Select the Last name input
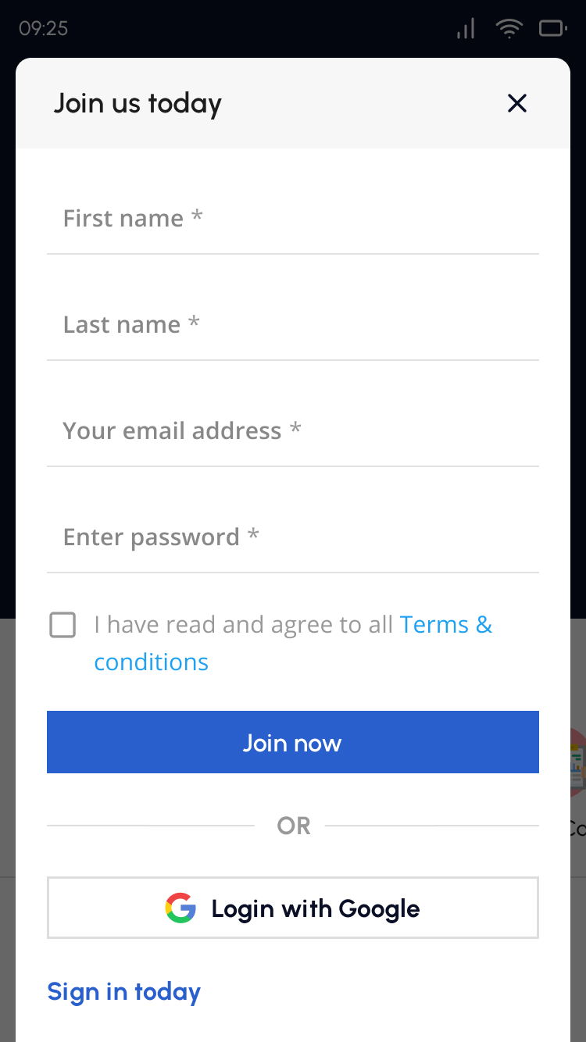The width and height of the screenshot is (586, 1042). pyautogui.click(x=293, y=325)
